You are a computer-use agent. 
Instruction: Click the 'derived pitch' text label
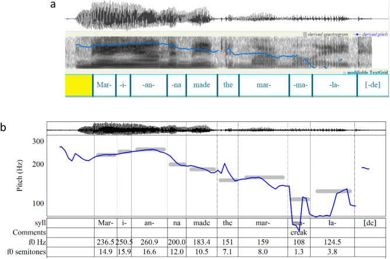click(x=375, y=34)
